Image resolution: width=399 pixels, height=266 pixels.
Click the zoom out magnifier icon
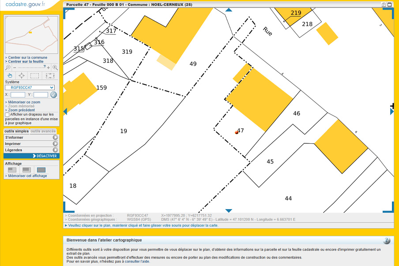point(8,67)
